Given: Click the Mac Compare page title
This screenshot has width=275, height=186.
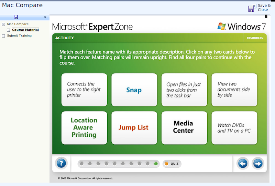Looking at the screenshot, I should tap(22, 5).
